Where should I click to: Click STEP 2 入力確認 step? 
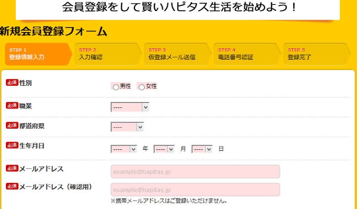[x=107, y=54]
